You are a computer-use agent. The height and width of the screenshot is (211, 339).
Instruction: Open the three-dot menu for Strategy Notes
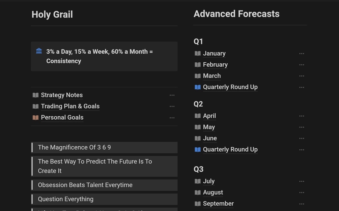pos(172,95)
